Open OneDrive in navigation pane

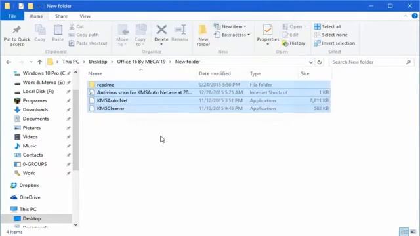pos(26,197)
